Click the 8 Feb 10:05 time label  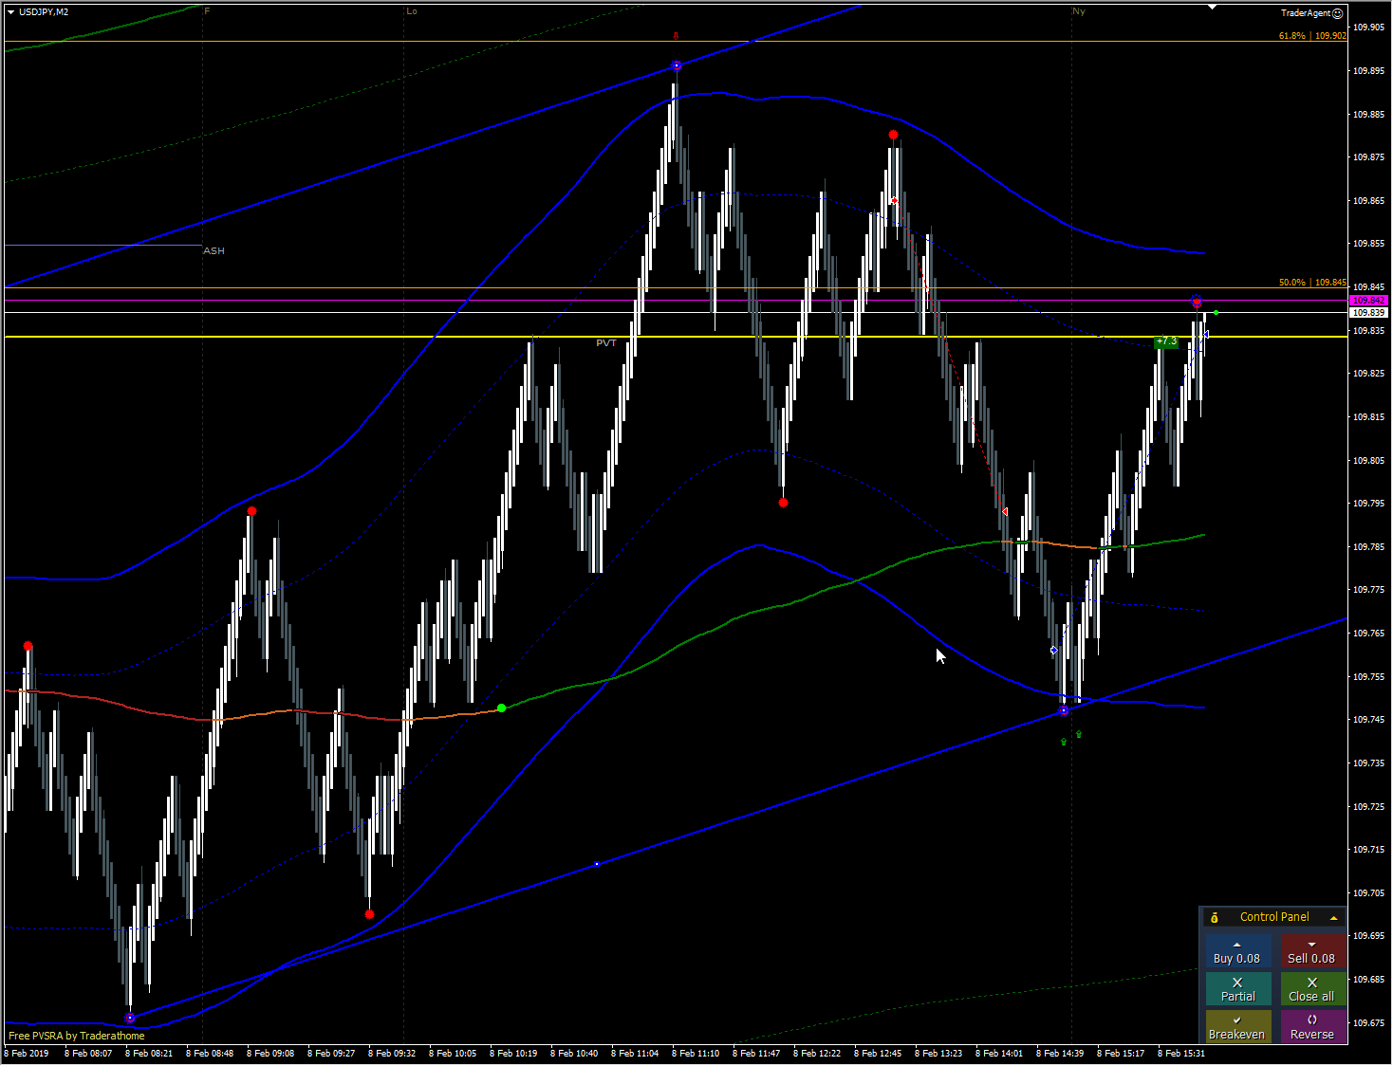453,1053
